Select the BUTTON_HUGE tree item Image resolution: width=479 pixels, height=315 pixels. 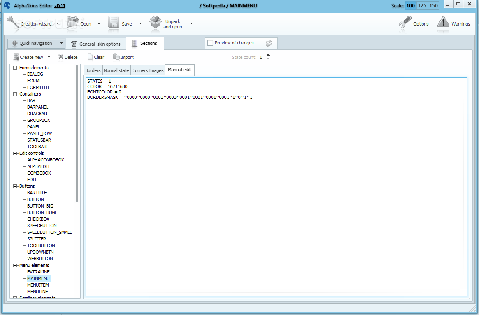[x=42, y=212]
